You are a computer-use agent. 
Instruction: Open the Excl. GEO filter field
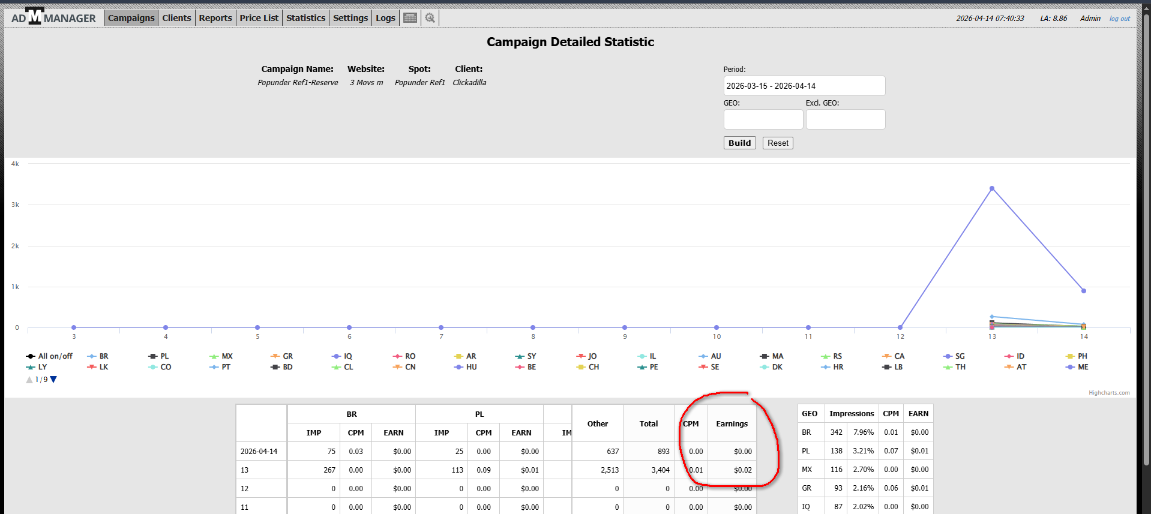pyautogui.click(x=845, y=119)
